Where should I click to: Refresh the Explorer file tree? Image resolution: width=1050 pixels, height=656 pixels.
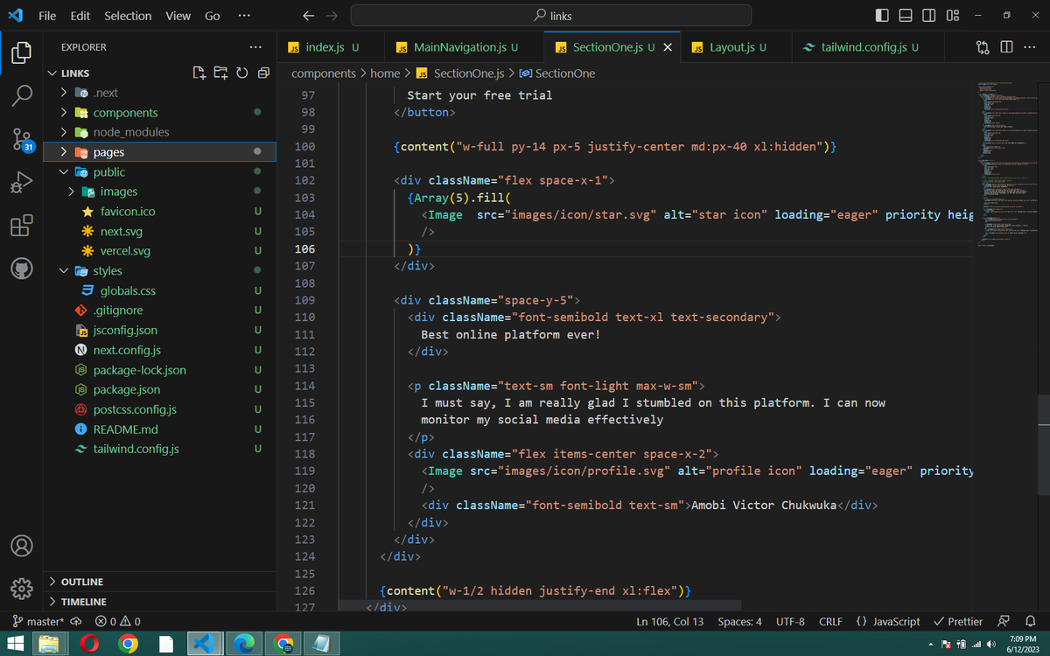click(242, 73)
